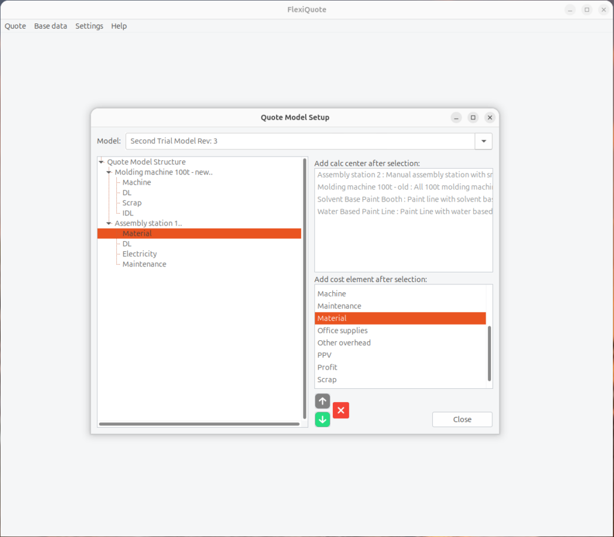Open the Help menu
The image size is (614, 537).
click(119, 26)
